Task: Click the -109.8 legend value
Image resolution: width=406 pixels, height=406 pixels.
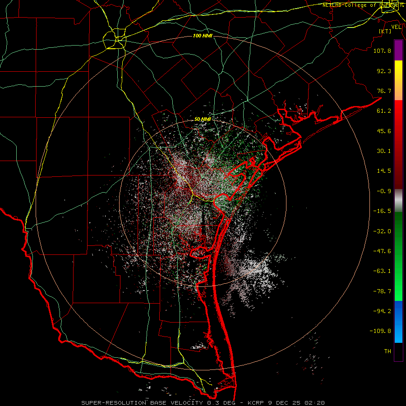Action: point(380,331)
